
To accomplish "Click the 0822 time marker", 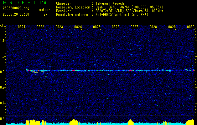I will [x=40, y=27].
